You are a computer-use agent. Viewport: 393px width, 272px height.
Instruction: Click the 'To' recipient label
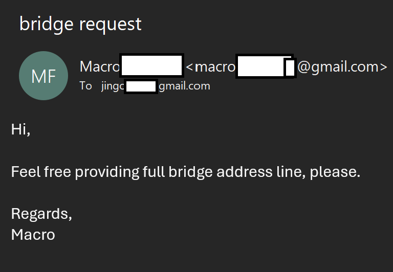[86, 86]
